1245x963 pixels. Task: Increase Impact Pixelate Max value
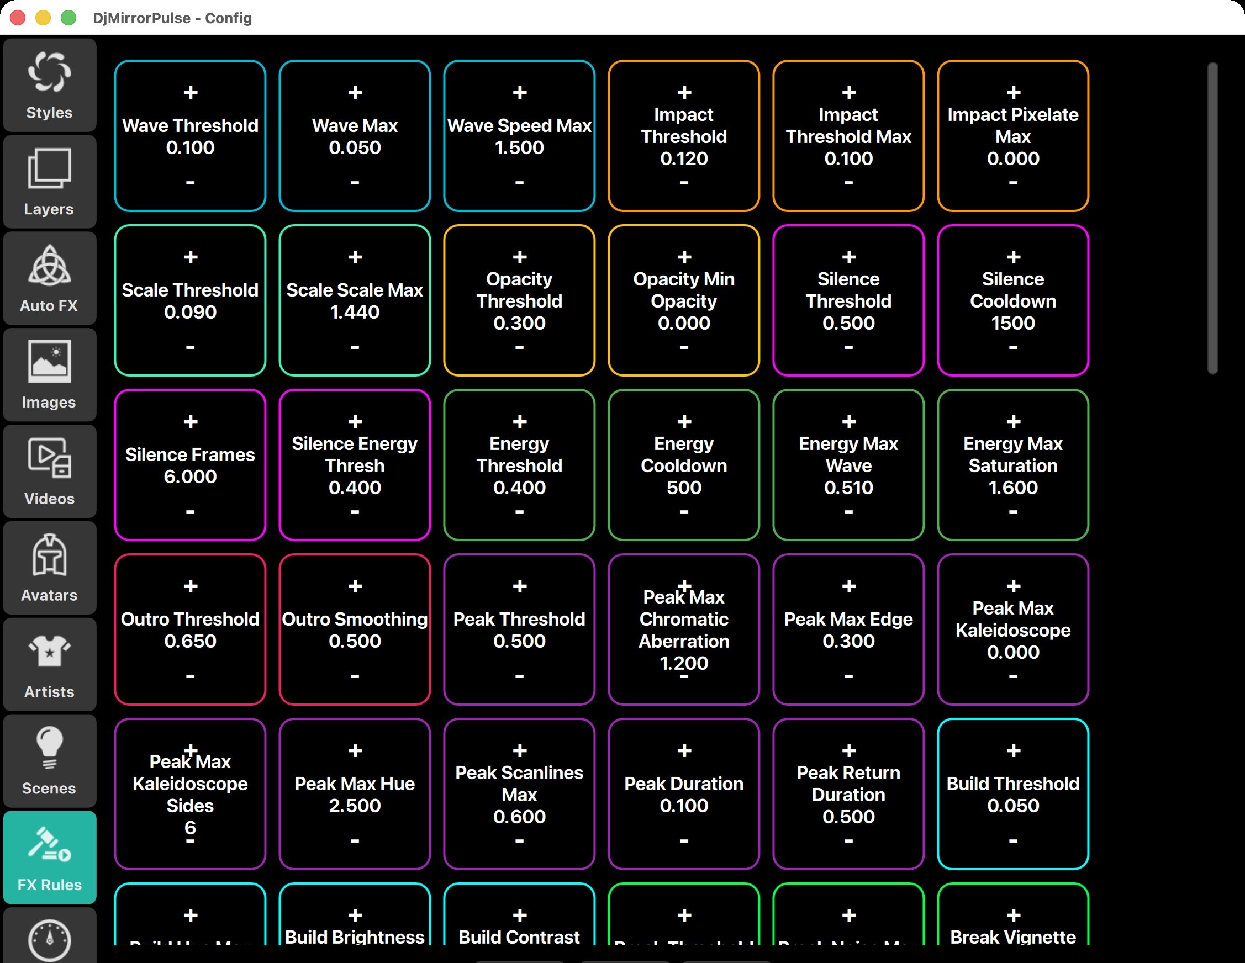(1013, 92)
